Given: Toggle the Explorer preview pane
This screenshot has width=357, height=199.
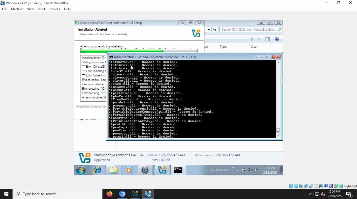Looking at the screenshot, I should (267, 39).
